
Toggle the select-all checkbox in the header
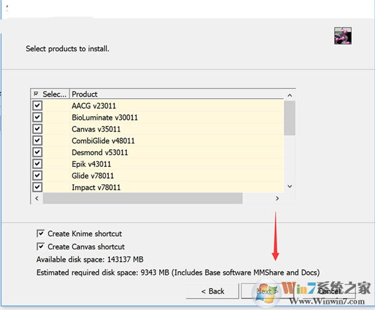[36, 94]
